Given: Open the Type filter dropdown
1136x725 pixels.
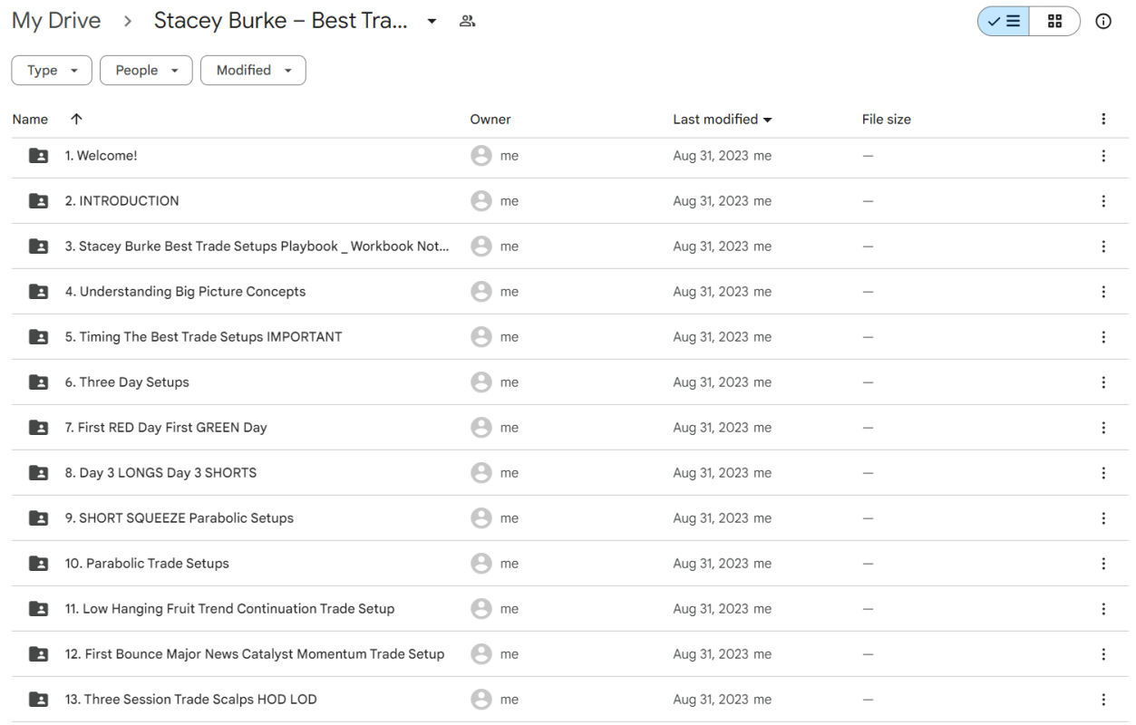Looking at the screenshot, I should click(51, 70).
